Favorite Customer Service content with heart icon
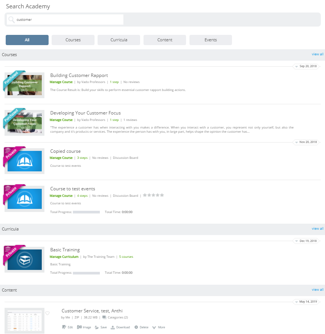Viewport: 325px width, 334px height. 47,313
